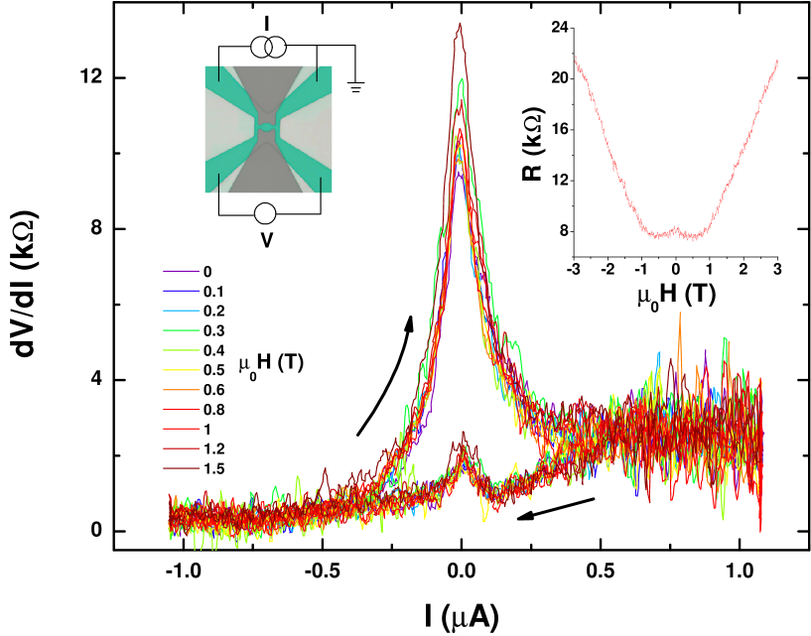This screenshot has width=811, height=636.
Task: Click the inset x-axis label μ0H (T)
Action: [x=676, y=296]
